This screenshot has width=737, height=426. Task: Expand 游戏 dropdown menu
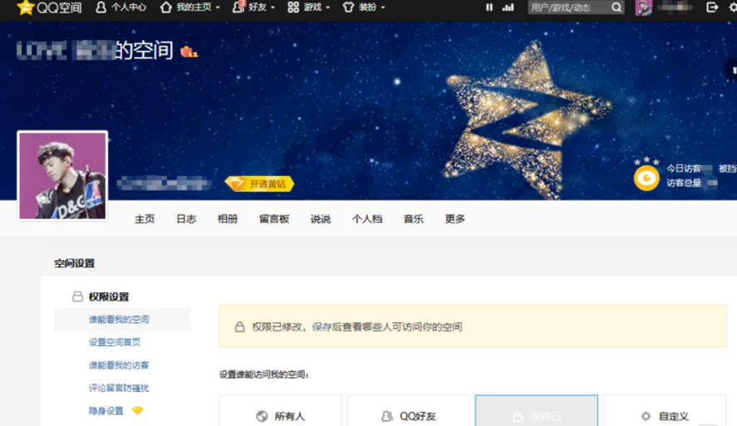[309, 7]
